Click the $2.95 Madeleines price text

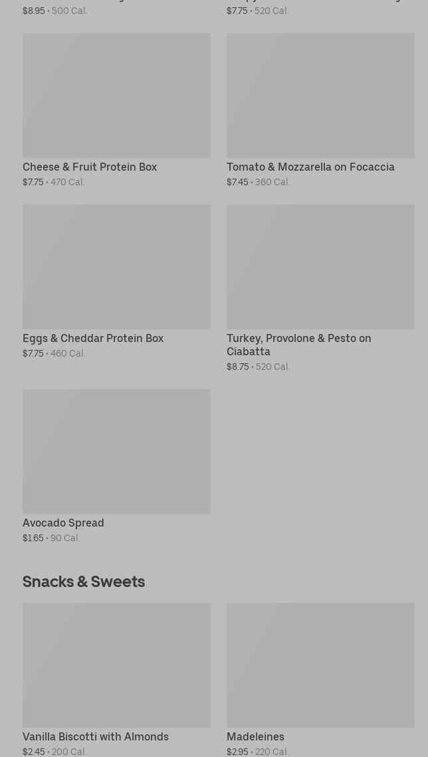pos(237,752)
